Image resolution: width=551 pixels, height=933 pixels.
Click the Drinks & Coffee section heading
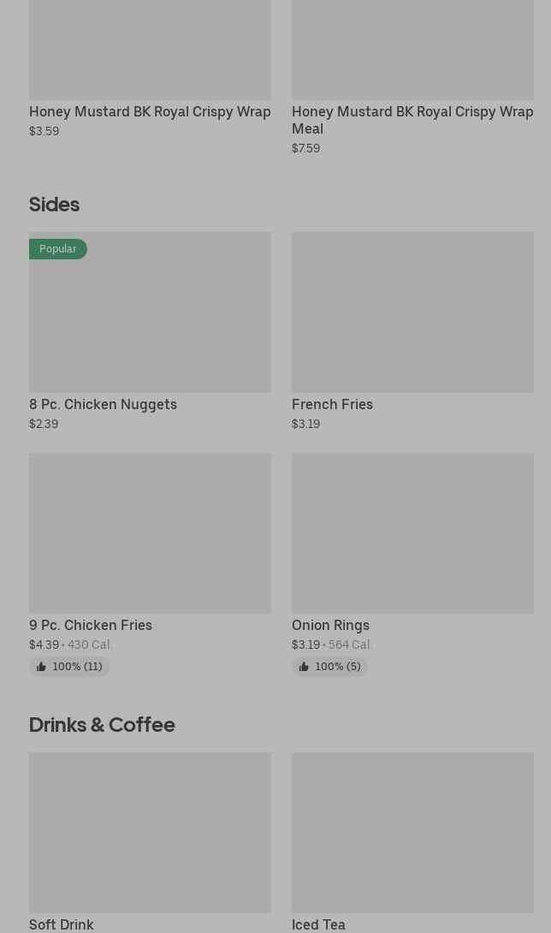tap(102, 724)
